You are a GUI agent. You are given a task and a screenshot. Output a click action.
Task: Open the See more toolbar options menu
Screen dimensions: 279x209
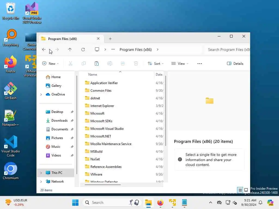[x=200, y=64]
